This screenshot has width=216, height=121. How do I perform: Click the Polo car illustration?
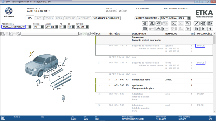(41, 65)
